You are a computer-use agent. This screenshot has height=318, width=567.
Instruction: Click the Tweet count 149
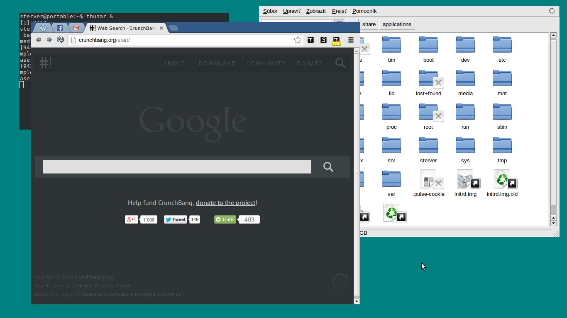tap(195, 219)
